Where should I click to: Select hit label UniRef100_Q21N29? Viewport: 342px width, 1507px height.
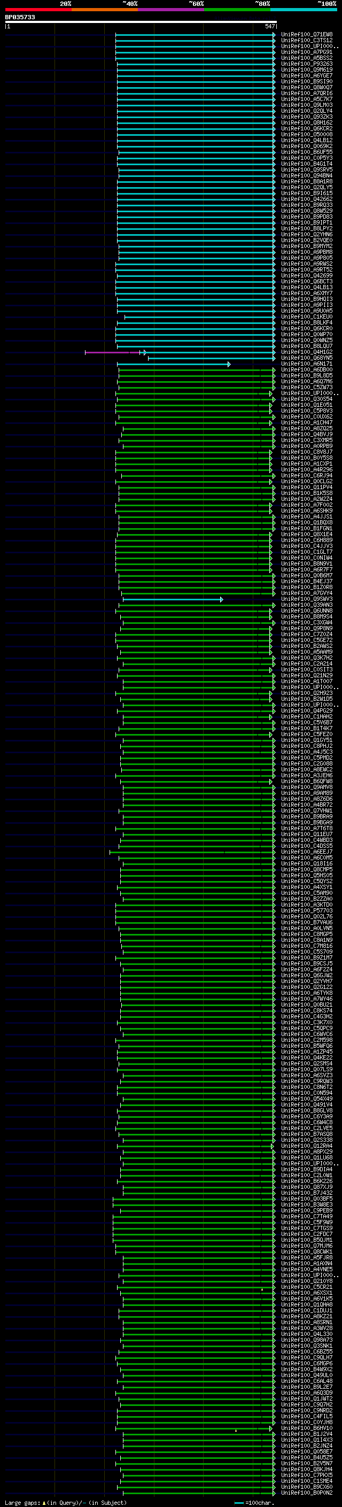pos(306,675)
